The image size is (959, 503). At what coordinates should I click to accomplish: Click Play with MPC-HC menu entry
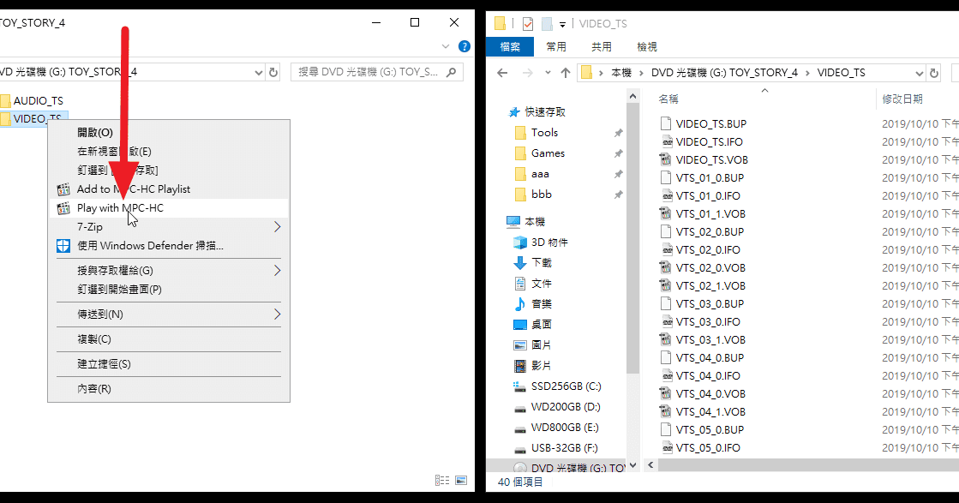pos(168,208)
